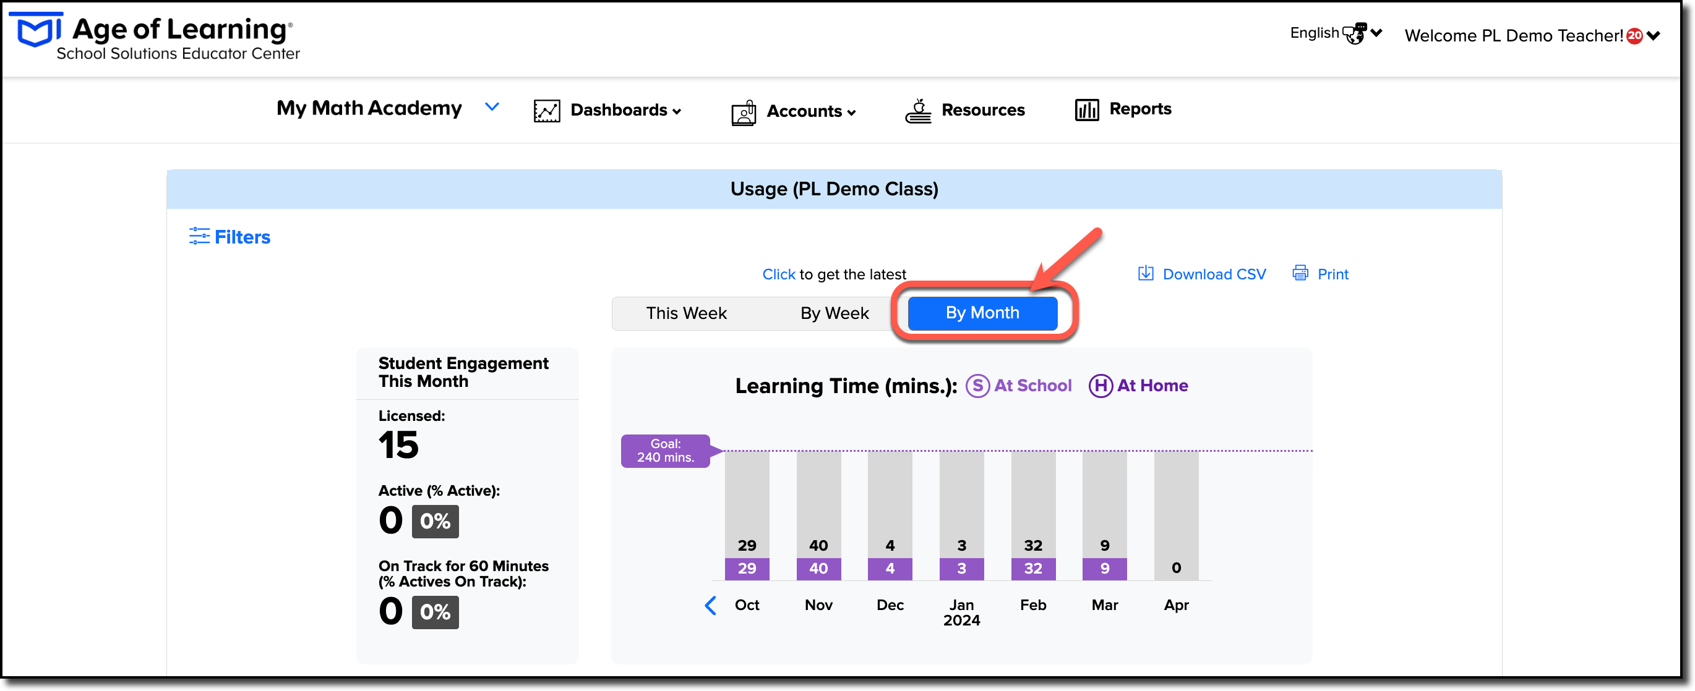The image size is (1695, 691).
Task: Click the Mar bar showing 9
Action: pos(1104,515)
